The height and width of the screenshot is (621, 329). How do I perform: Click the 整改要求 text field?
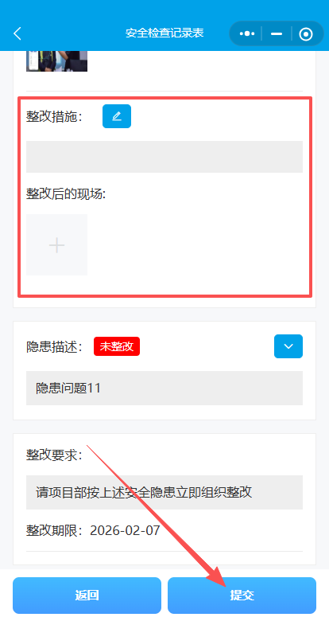pyautogui.click(x=164, y=492)
